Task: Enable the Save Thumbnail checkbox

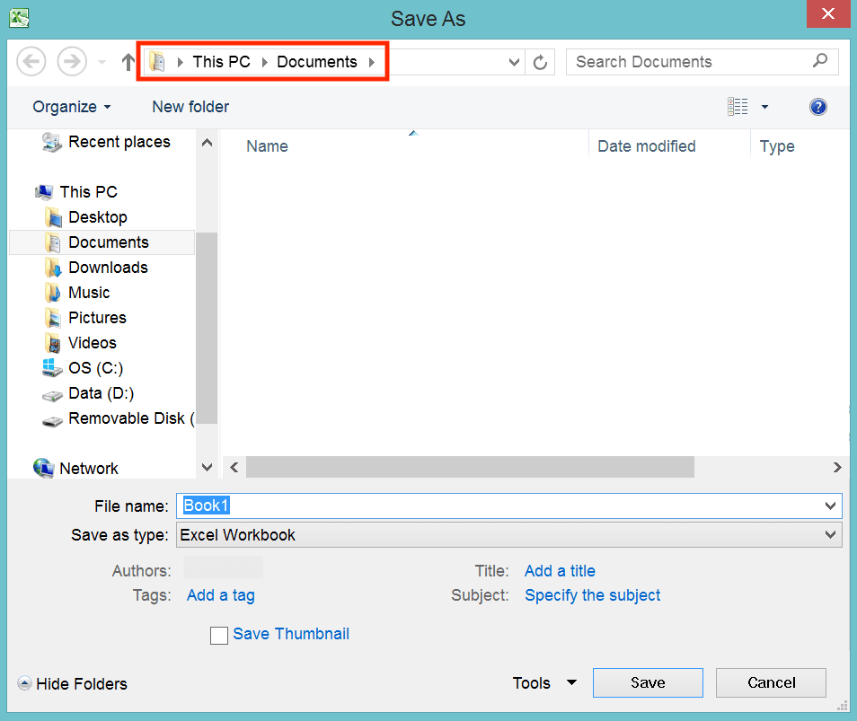Action: [219, 636]
